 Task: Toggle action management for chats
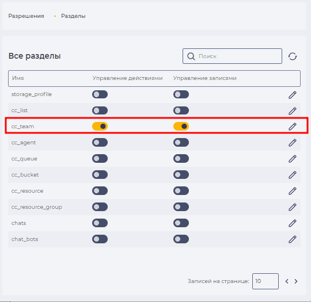(x=100, y=223)
